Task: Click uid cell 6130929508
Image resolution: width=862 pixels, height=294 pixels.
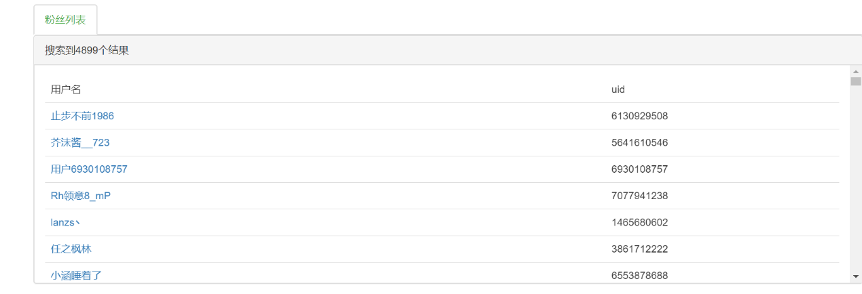Action: (x=639, y=116)
